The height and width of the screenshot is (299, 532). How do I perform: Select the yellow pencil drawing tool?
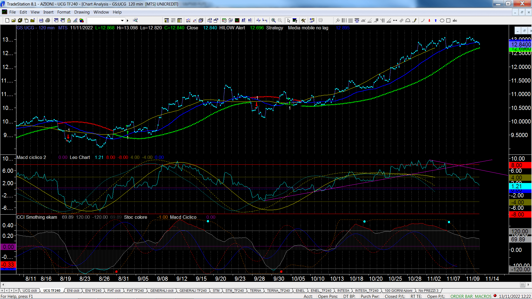[414, 20]
